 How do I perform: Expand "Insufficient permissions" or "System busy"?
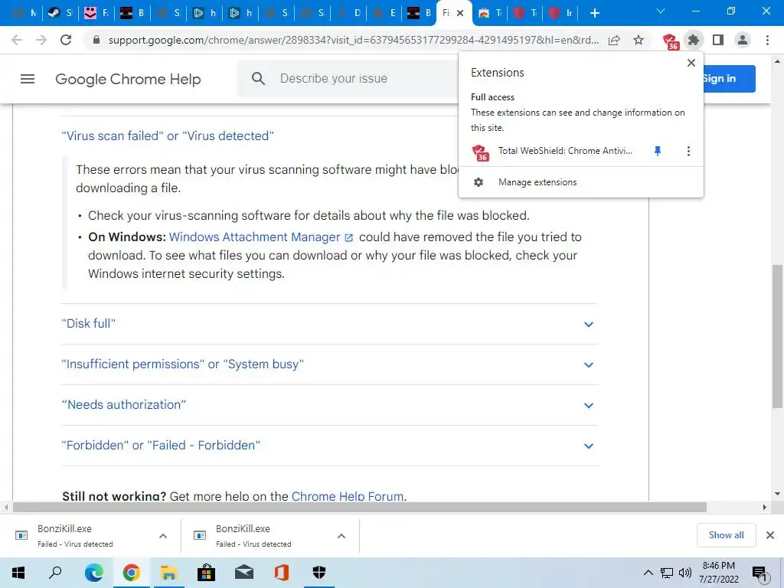(329, 364)
